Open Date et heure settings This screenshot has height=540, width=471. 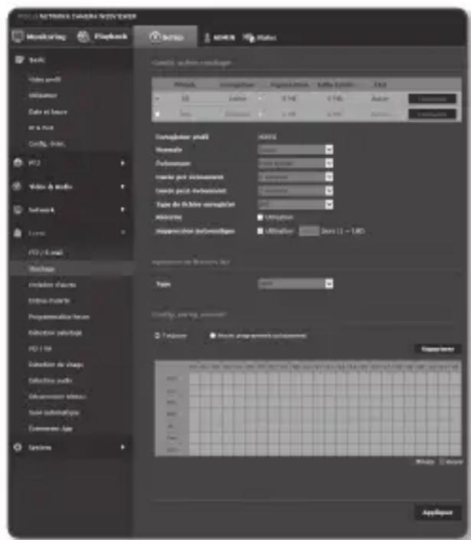pos(46,110)
